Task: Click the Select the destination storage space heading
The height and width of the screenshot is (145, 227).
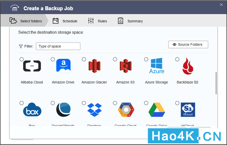Action: [x=51, y=32]
